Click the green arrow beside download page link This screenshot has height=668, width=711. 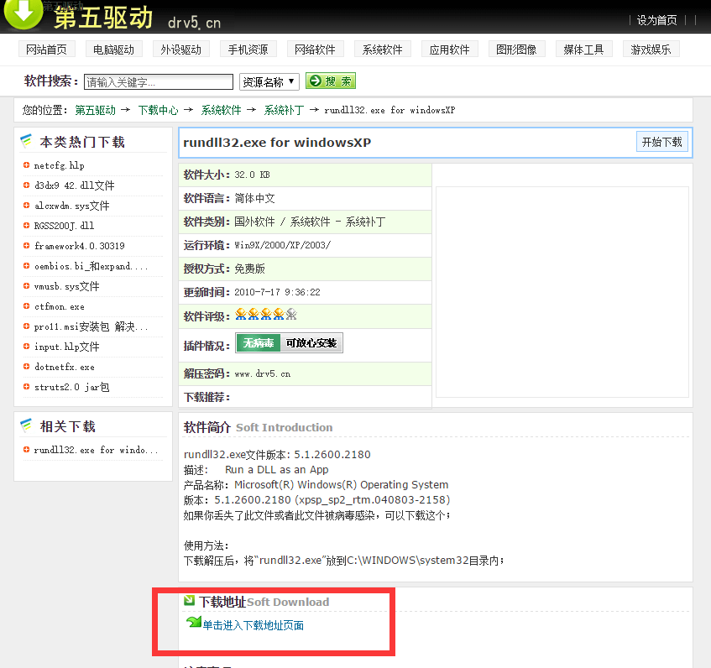(x=194, y=622)
